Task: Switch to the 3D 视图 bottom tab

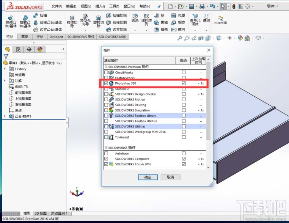Action: point(41,214)
